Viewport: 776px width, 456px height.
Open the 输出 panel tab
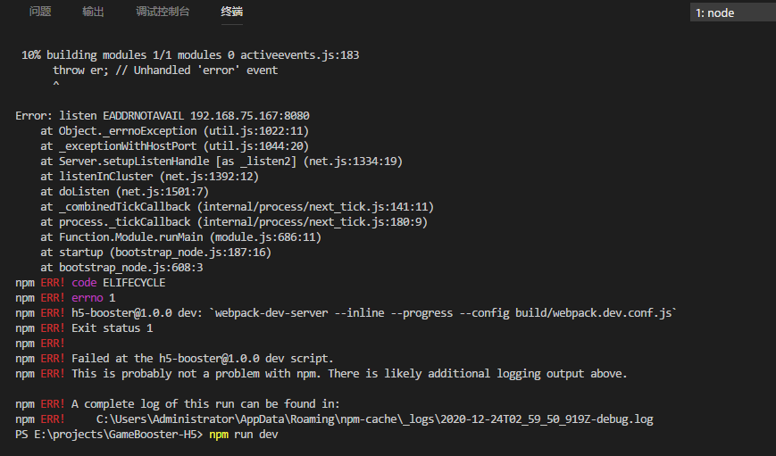click(93, 12)
